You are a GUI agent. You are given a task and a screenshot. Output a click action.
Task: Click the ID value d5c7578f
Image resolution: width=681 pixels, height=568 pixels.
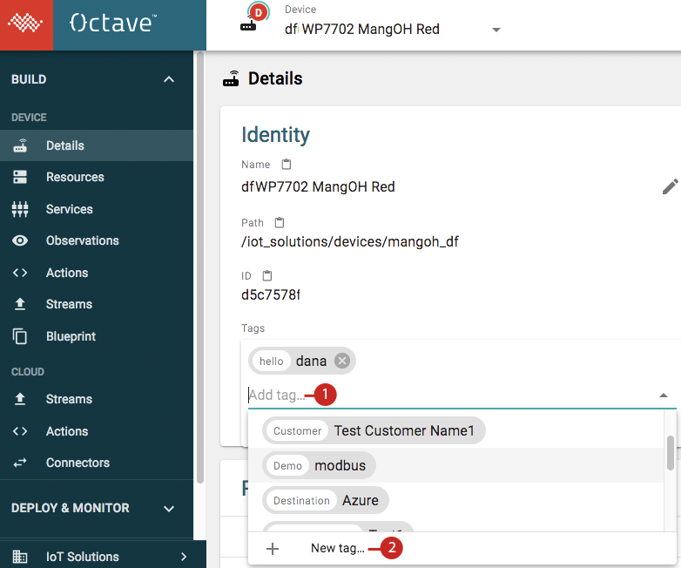click(x=271, y=294)
